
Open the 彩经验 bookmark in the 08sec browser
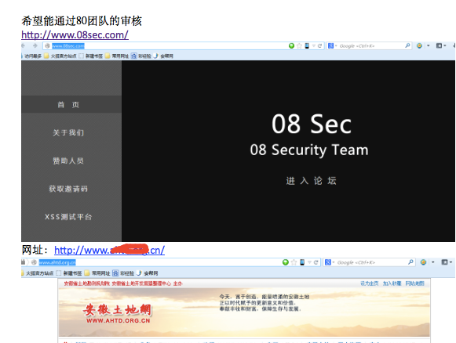click(x=141, y=56)
